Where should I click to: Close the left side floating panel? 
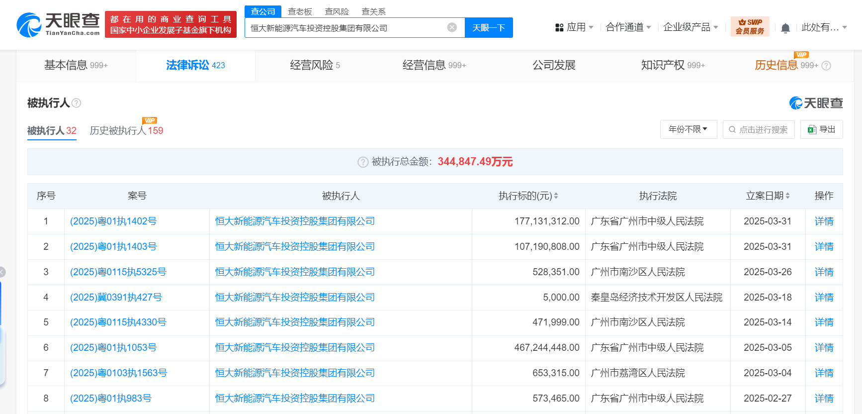pos(2,272)
